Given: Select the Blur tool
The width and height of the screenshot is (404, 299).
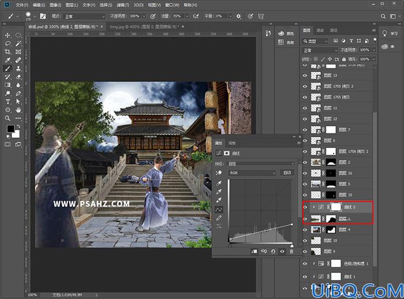Looking at the screenshot, I should coord(18,85).
